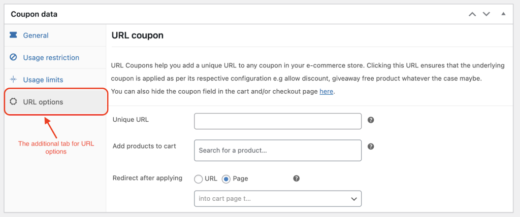Show help tooltip for Unique URL
Viewport: 520px width, 217px height.
pos(371,120)
